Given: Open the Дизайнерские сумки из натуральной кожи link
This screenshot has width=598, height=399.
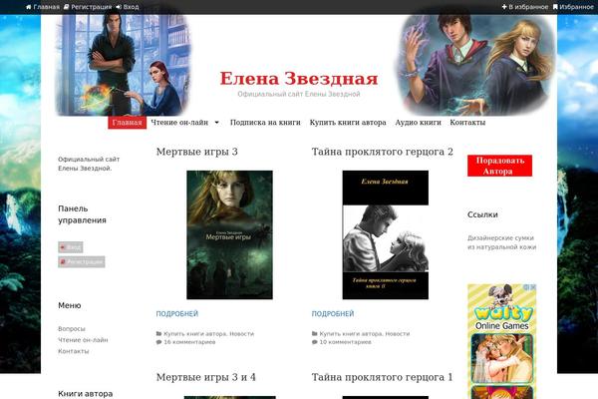Looking at the screenshot, I should tap(502, 242).
